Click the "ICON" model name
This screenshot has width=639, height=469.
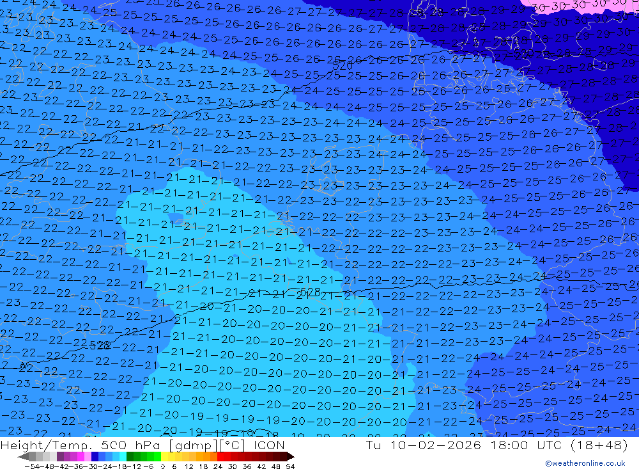(x=269, y=445)
